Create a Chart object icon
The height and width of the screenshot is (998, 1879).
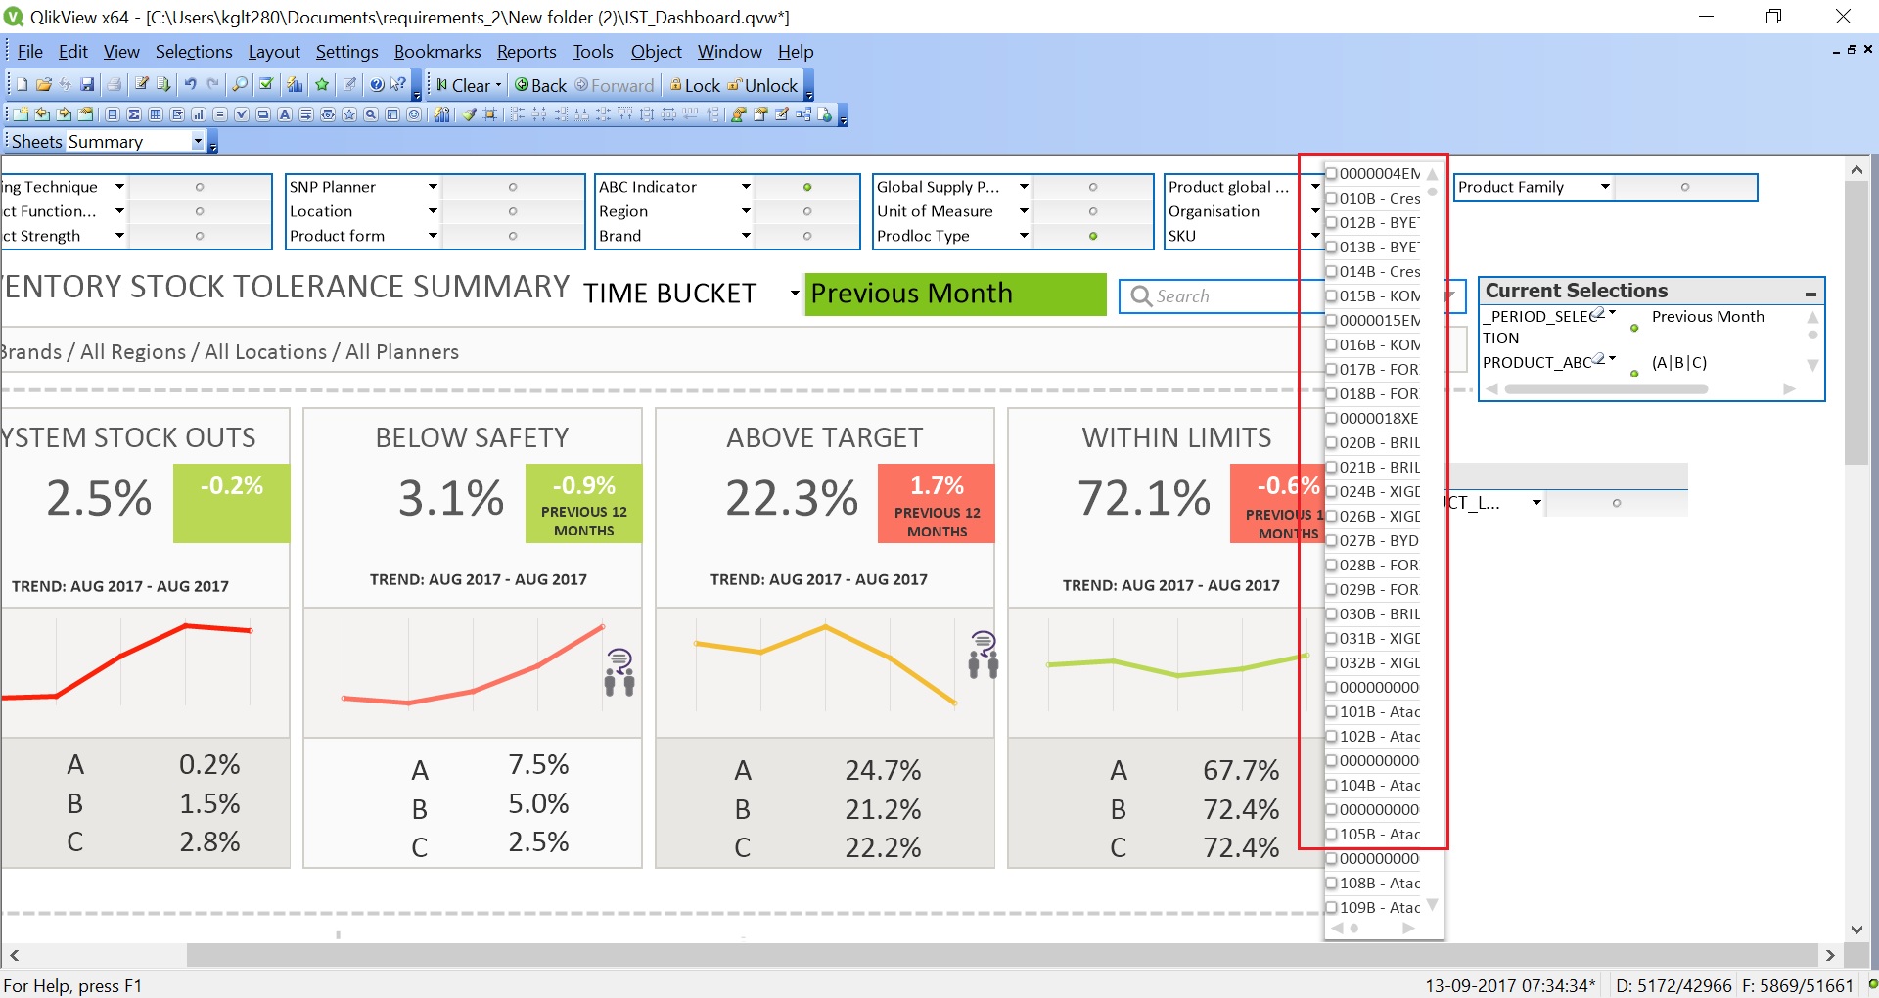click(x=199, y=114)
